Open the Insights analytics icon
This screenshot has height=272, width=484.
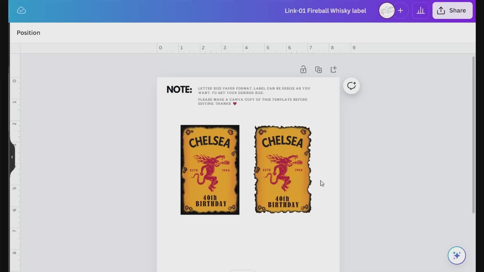click(x=420, y=11)
